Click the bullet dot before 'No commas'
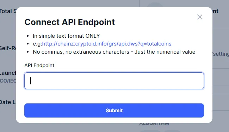 click(28, 52)
